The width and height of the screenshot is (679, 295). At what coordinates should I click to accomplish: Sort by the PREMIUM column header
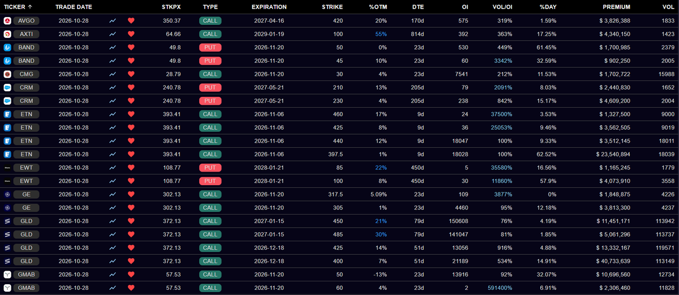(x=617, y=7)
